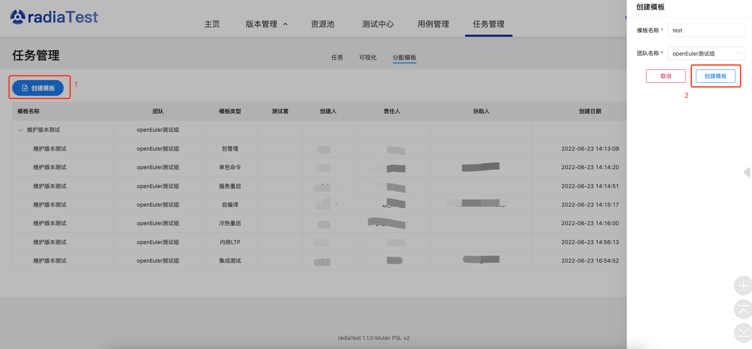
Task: Click the round plus floating button
Action: pos(743,286)
